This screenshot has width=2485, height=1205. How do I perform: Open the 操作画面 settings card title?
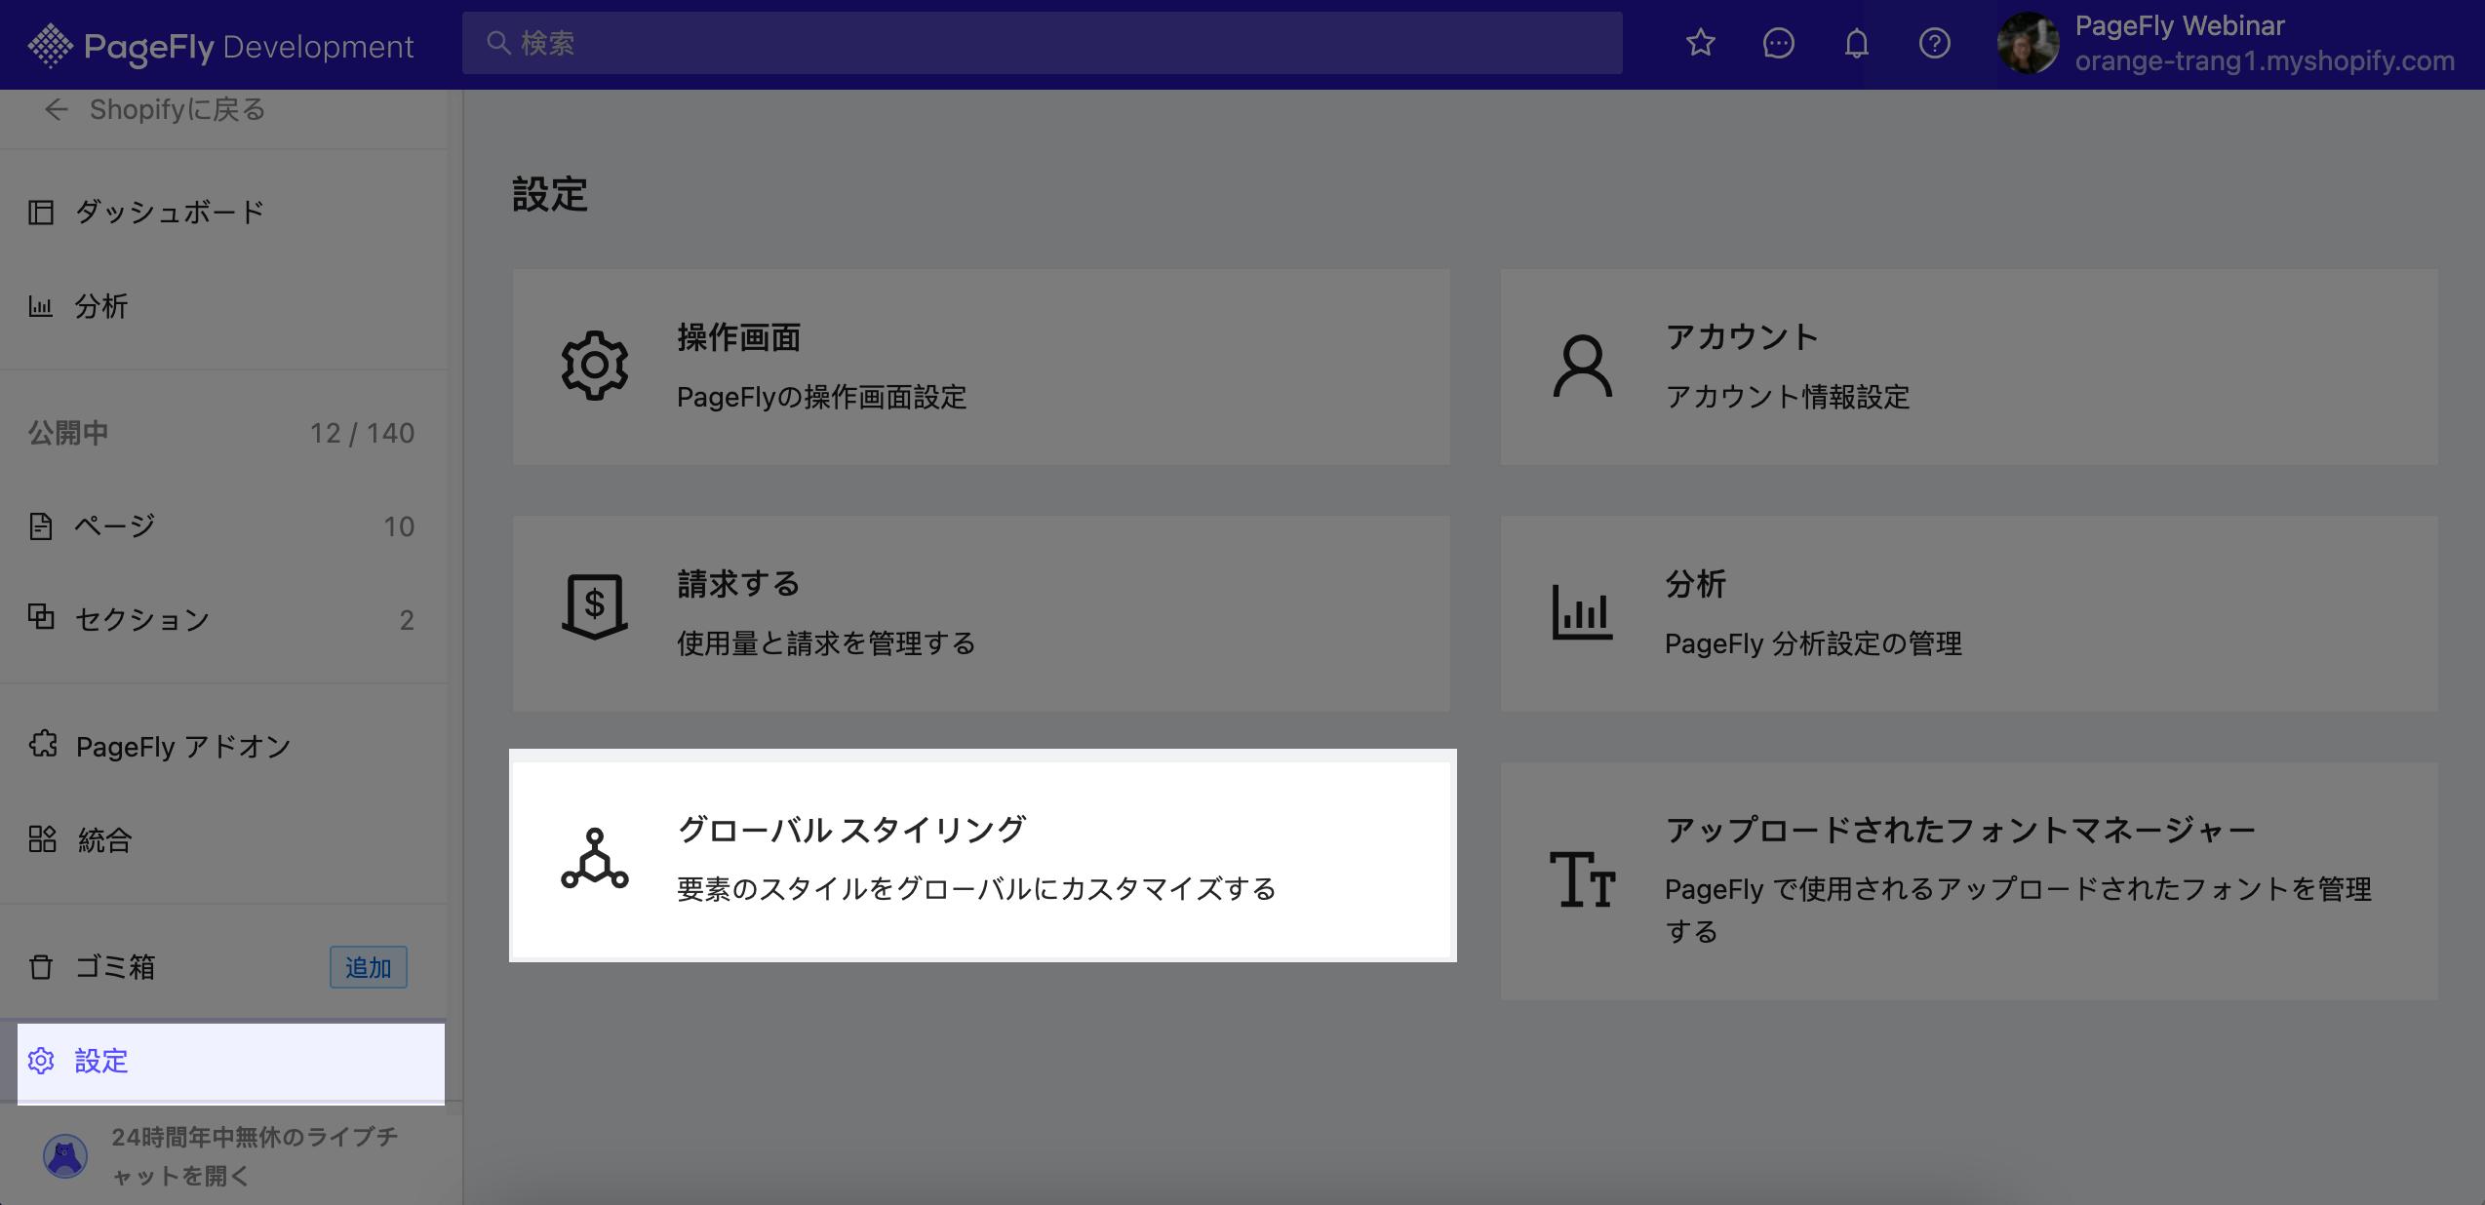pyautogui.click(x=739, y=337)
